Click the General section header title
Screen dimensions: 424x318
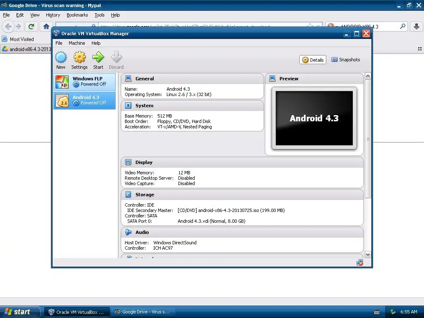[145, 79]
